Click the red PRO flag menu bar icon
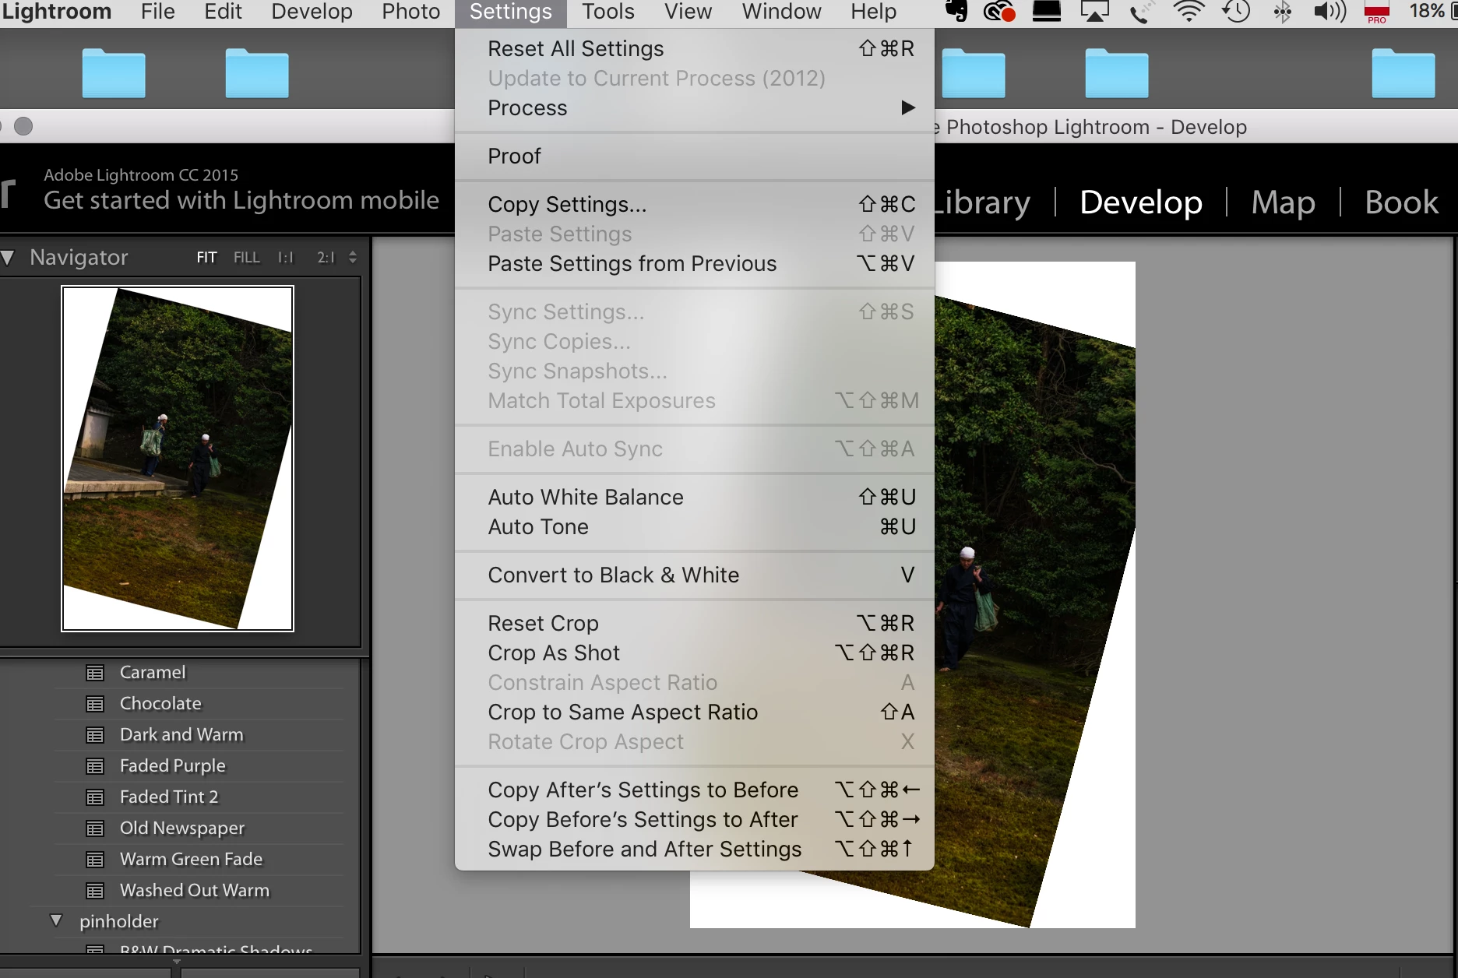Image resolution: width=1458 pixels, height=978 pixels. pos(1377,12)
